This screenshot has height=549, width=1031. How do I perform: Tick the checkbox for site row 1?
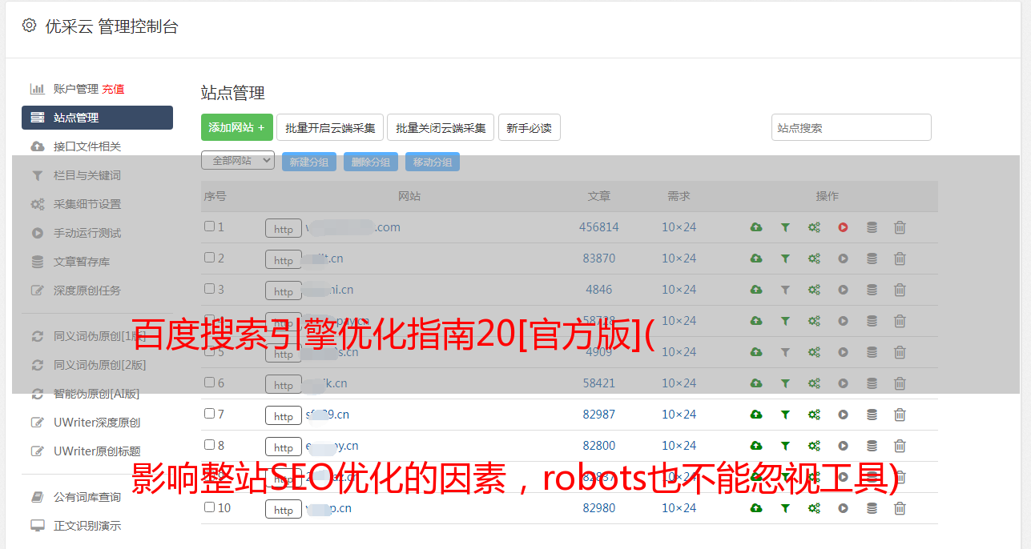[209, 226]
